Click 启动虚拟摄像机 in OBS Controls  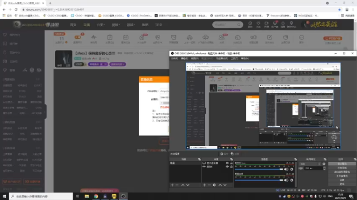coord(342,172)
